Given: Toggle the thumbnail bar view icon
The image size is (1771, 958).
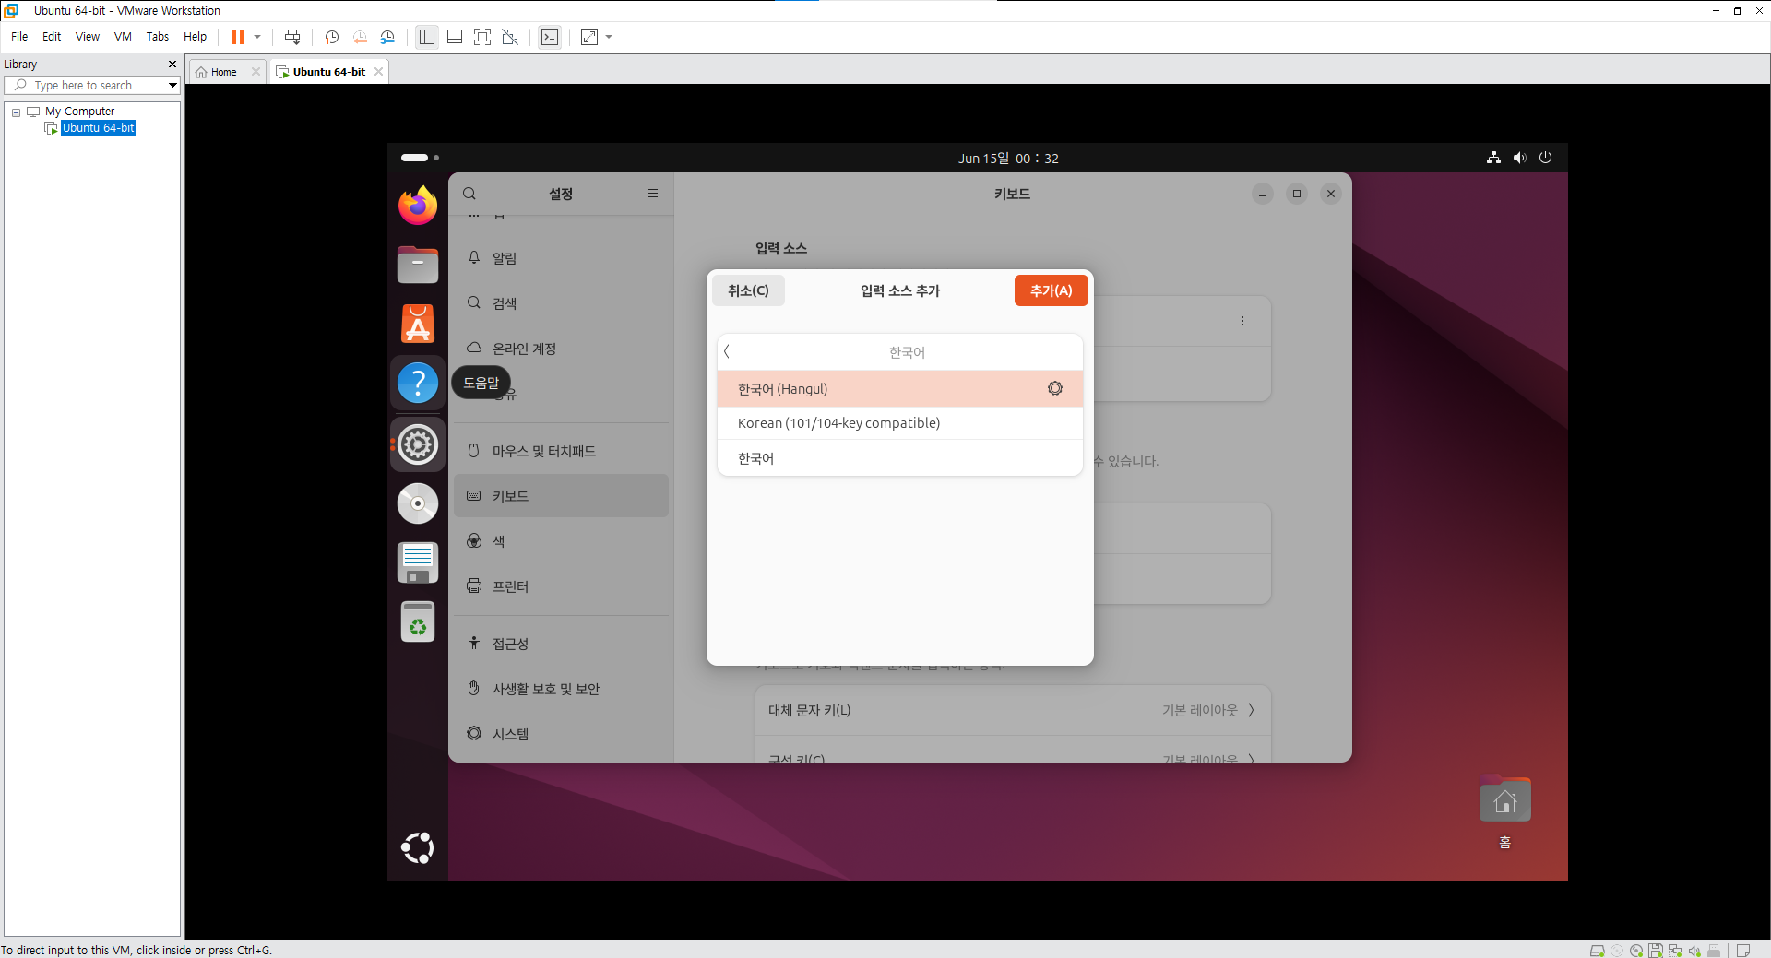Looking at the screenshot, I should [x=455, y=37].
